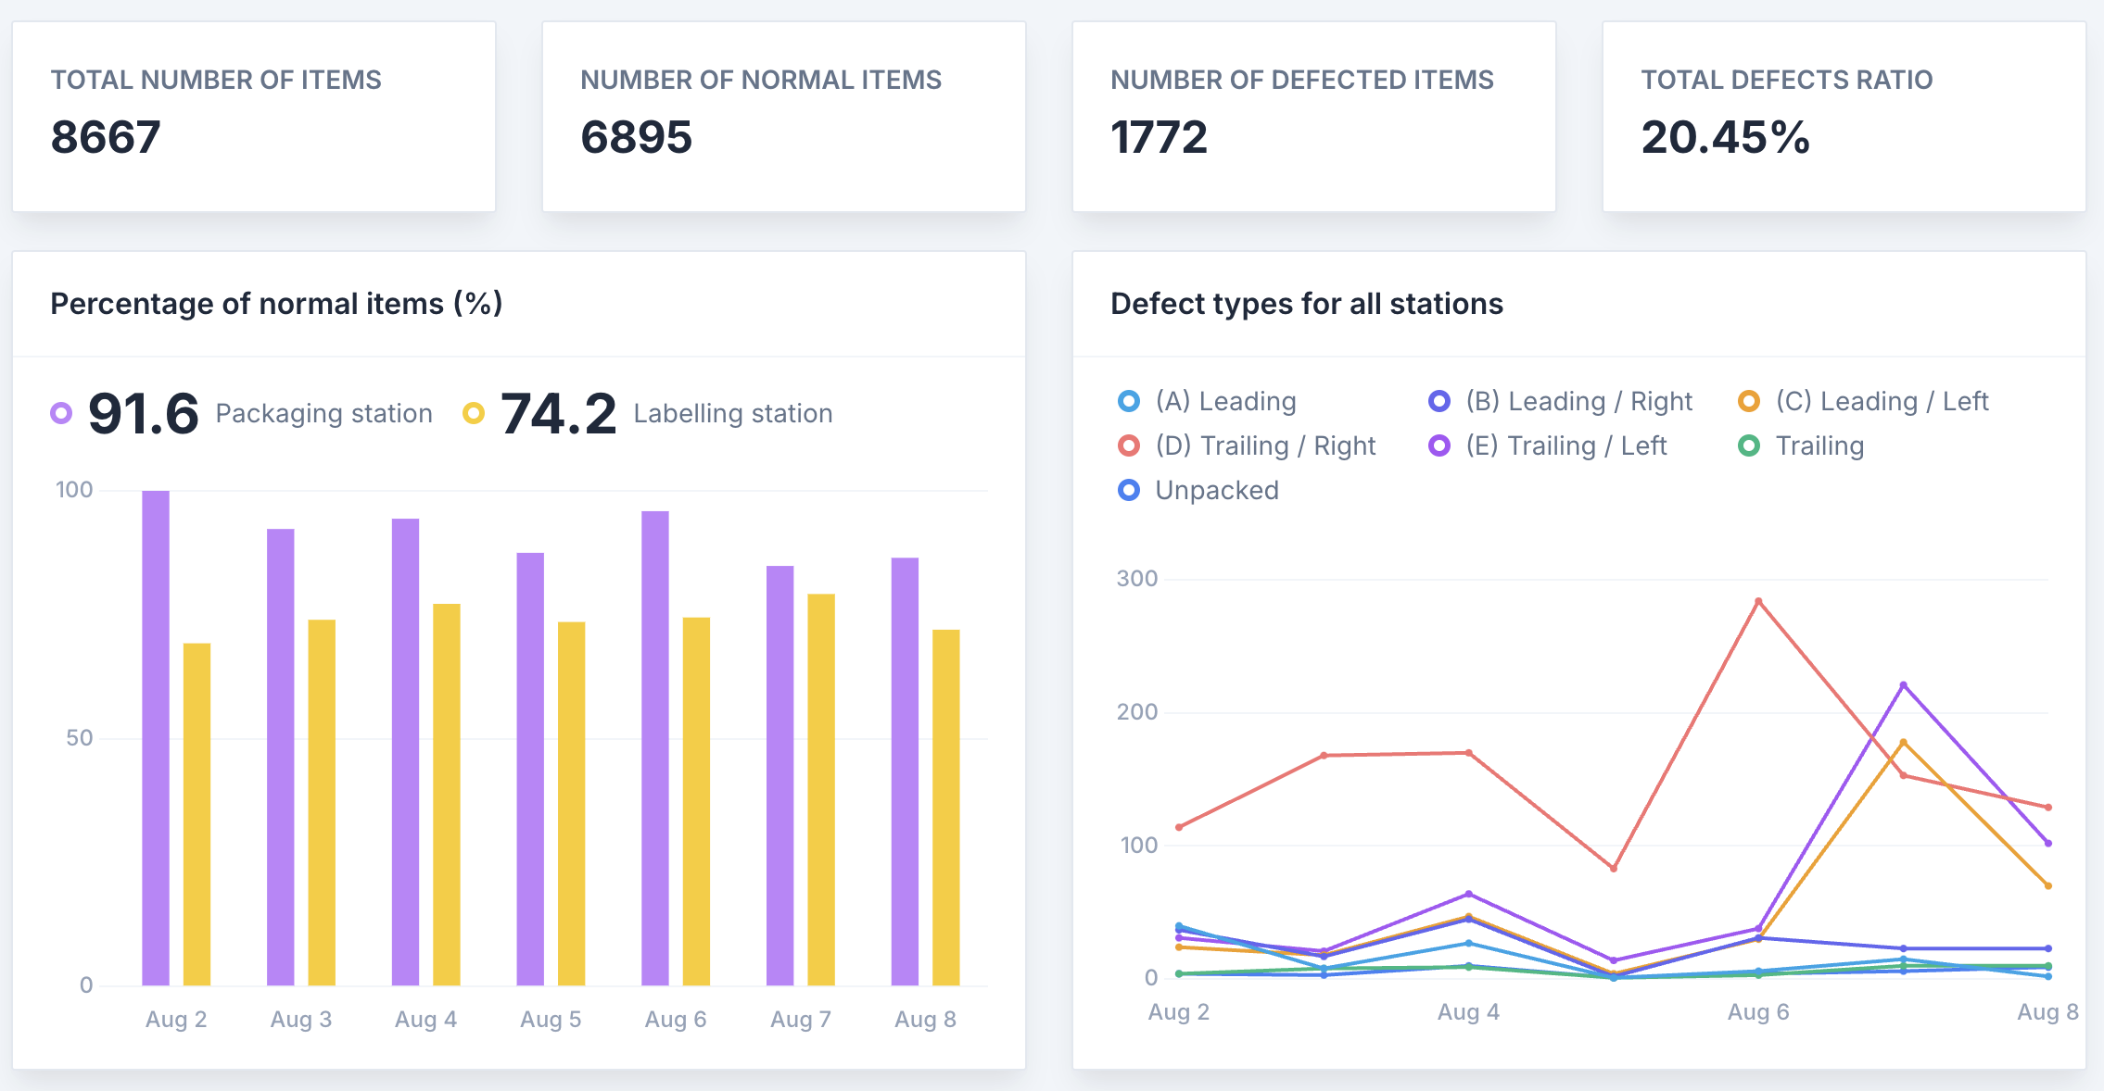Image resolution: width=2104 pixels, height=1091 pixels.
Task: Click the yellow Labelling bar for Aug 2
Action: (196, 814)
